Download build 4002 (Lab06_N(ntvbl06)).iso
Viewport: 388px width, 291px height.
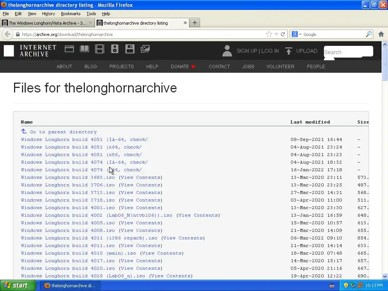[97, 215]
